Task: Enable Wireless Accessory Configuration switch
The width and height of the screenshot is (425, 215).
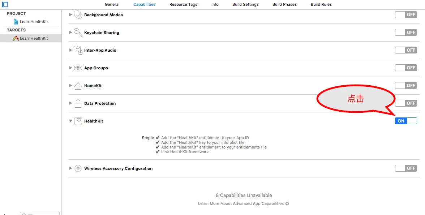Action: [406, 168]
